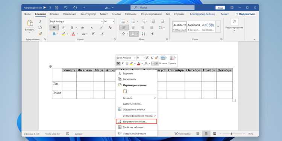This screenshot has height=141, width=282.
Task: Click the Фокусировка status bar button
Action: coord(182,134)
